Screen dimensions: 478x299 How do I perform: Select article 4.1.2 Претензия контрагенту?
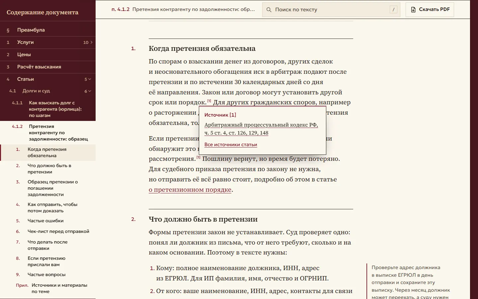(x=48, y=133)
